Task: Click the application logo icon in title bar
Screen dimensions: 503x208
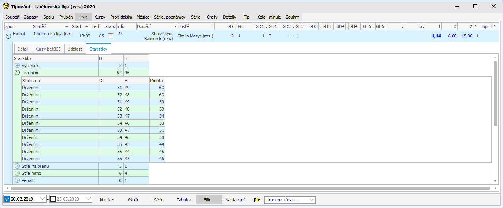Action: (x=6, y=6)
